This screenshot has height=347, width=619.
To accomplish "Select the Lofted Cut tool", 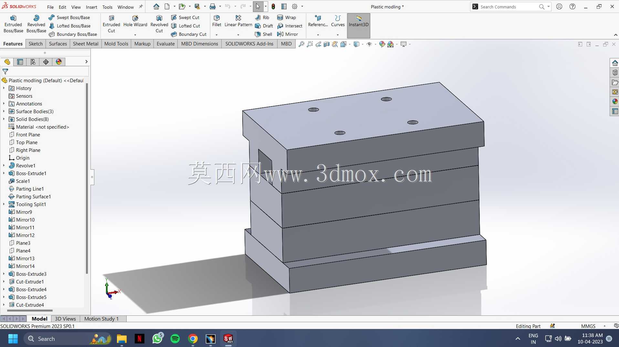I will [185, 26].
